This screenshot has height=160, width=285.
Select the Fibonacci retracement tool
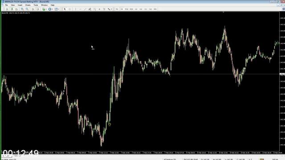[x=95, y=9]
